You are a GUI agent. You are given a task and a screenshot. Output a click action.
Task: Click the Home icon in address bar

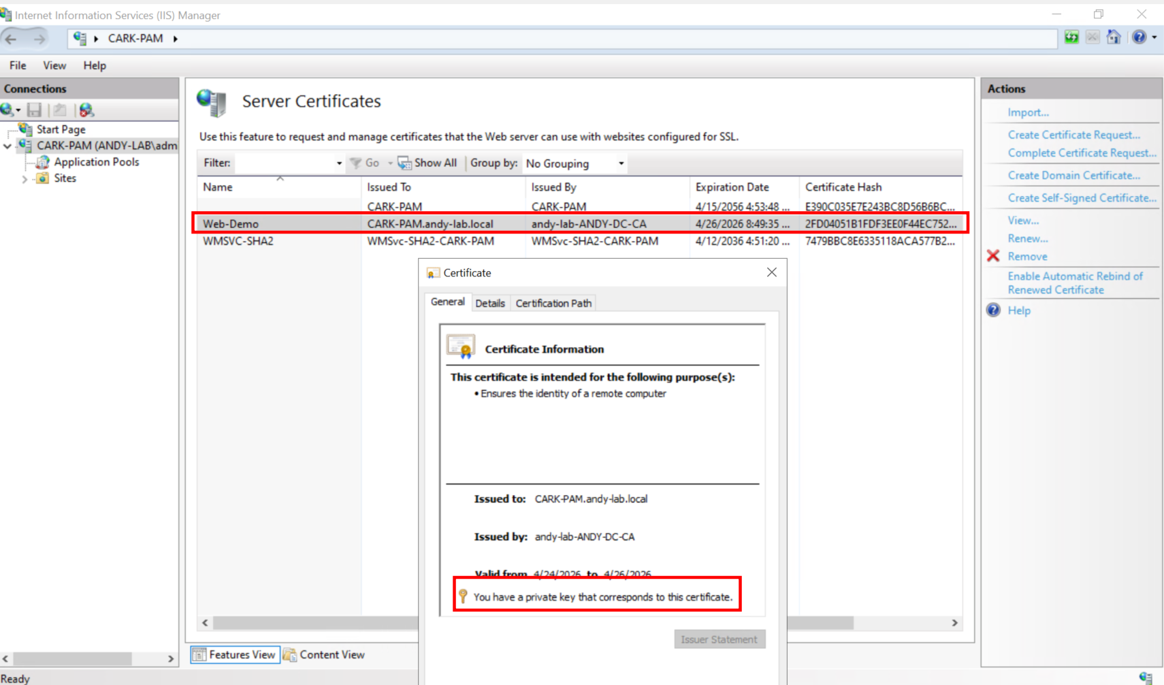pos(1114,37)
